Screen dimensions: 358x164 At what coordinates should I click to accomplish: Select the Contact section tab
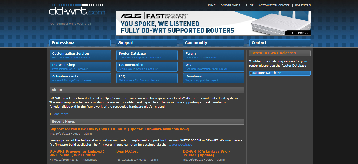(280, 42)
